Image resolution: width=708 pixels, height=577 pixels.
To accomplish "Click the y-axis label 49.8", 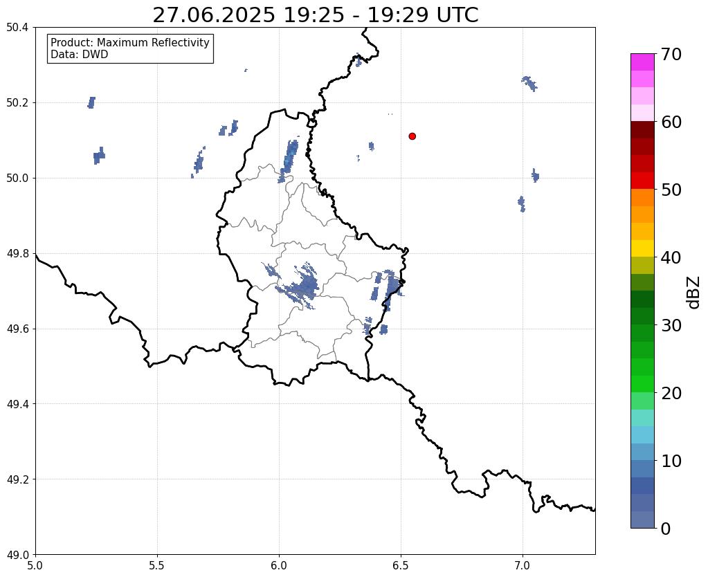I will pos(17,254).
